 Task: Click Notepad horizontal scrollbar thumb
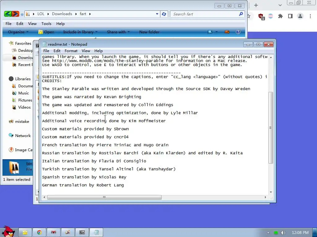click(x=104, y=197)
